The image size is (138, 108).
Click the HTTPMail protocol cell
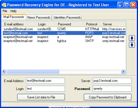(92, 29)
